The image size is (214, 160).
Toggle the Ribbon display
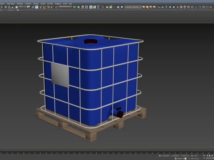tap(91, 7)
